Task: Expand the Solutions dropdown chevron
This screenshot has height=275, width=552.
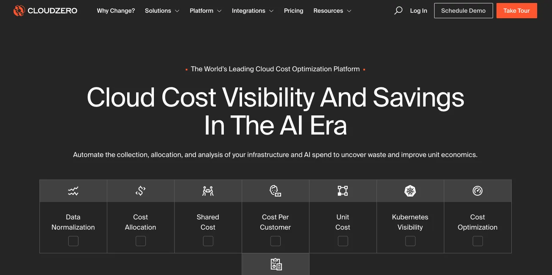Action: point(177,11)
